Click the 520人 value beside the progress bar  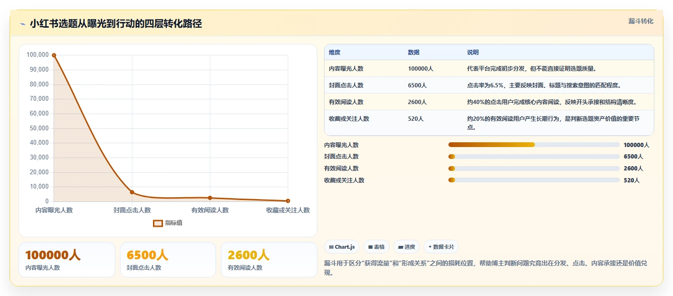click(631, 180)
